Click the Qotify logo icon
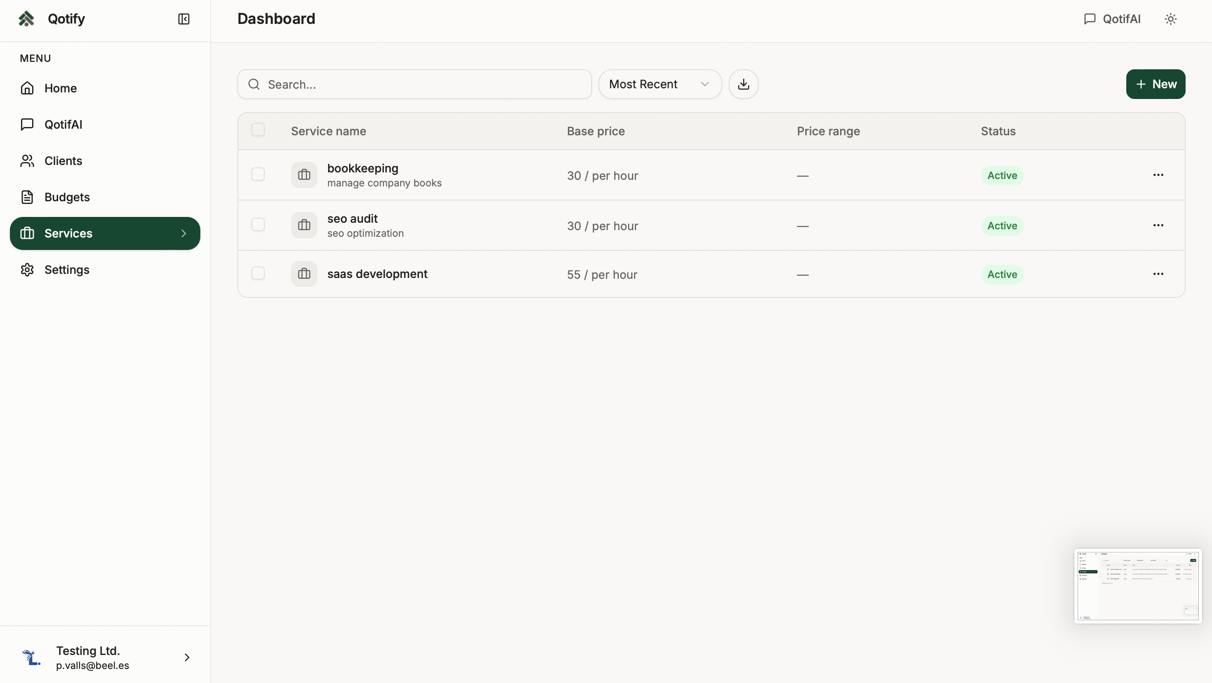Viewport: 1212px width, 683px height. [x=27, y=19]
